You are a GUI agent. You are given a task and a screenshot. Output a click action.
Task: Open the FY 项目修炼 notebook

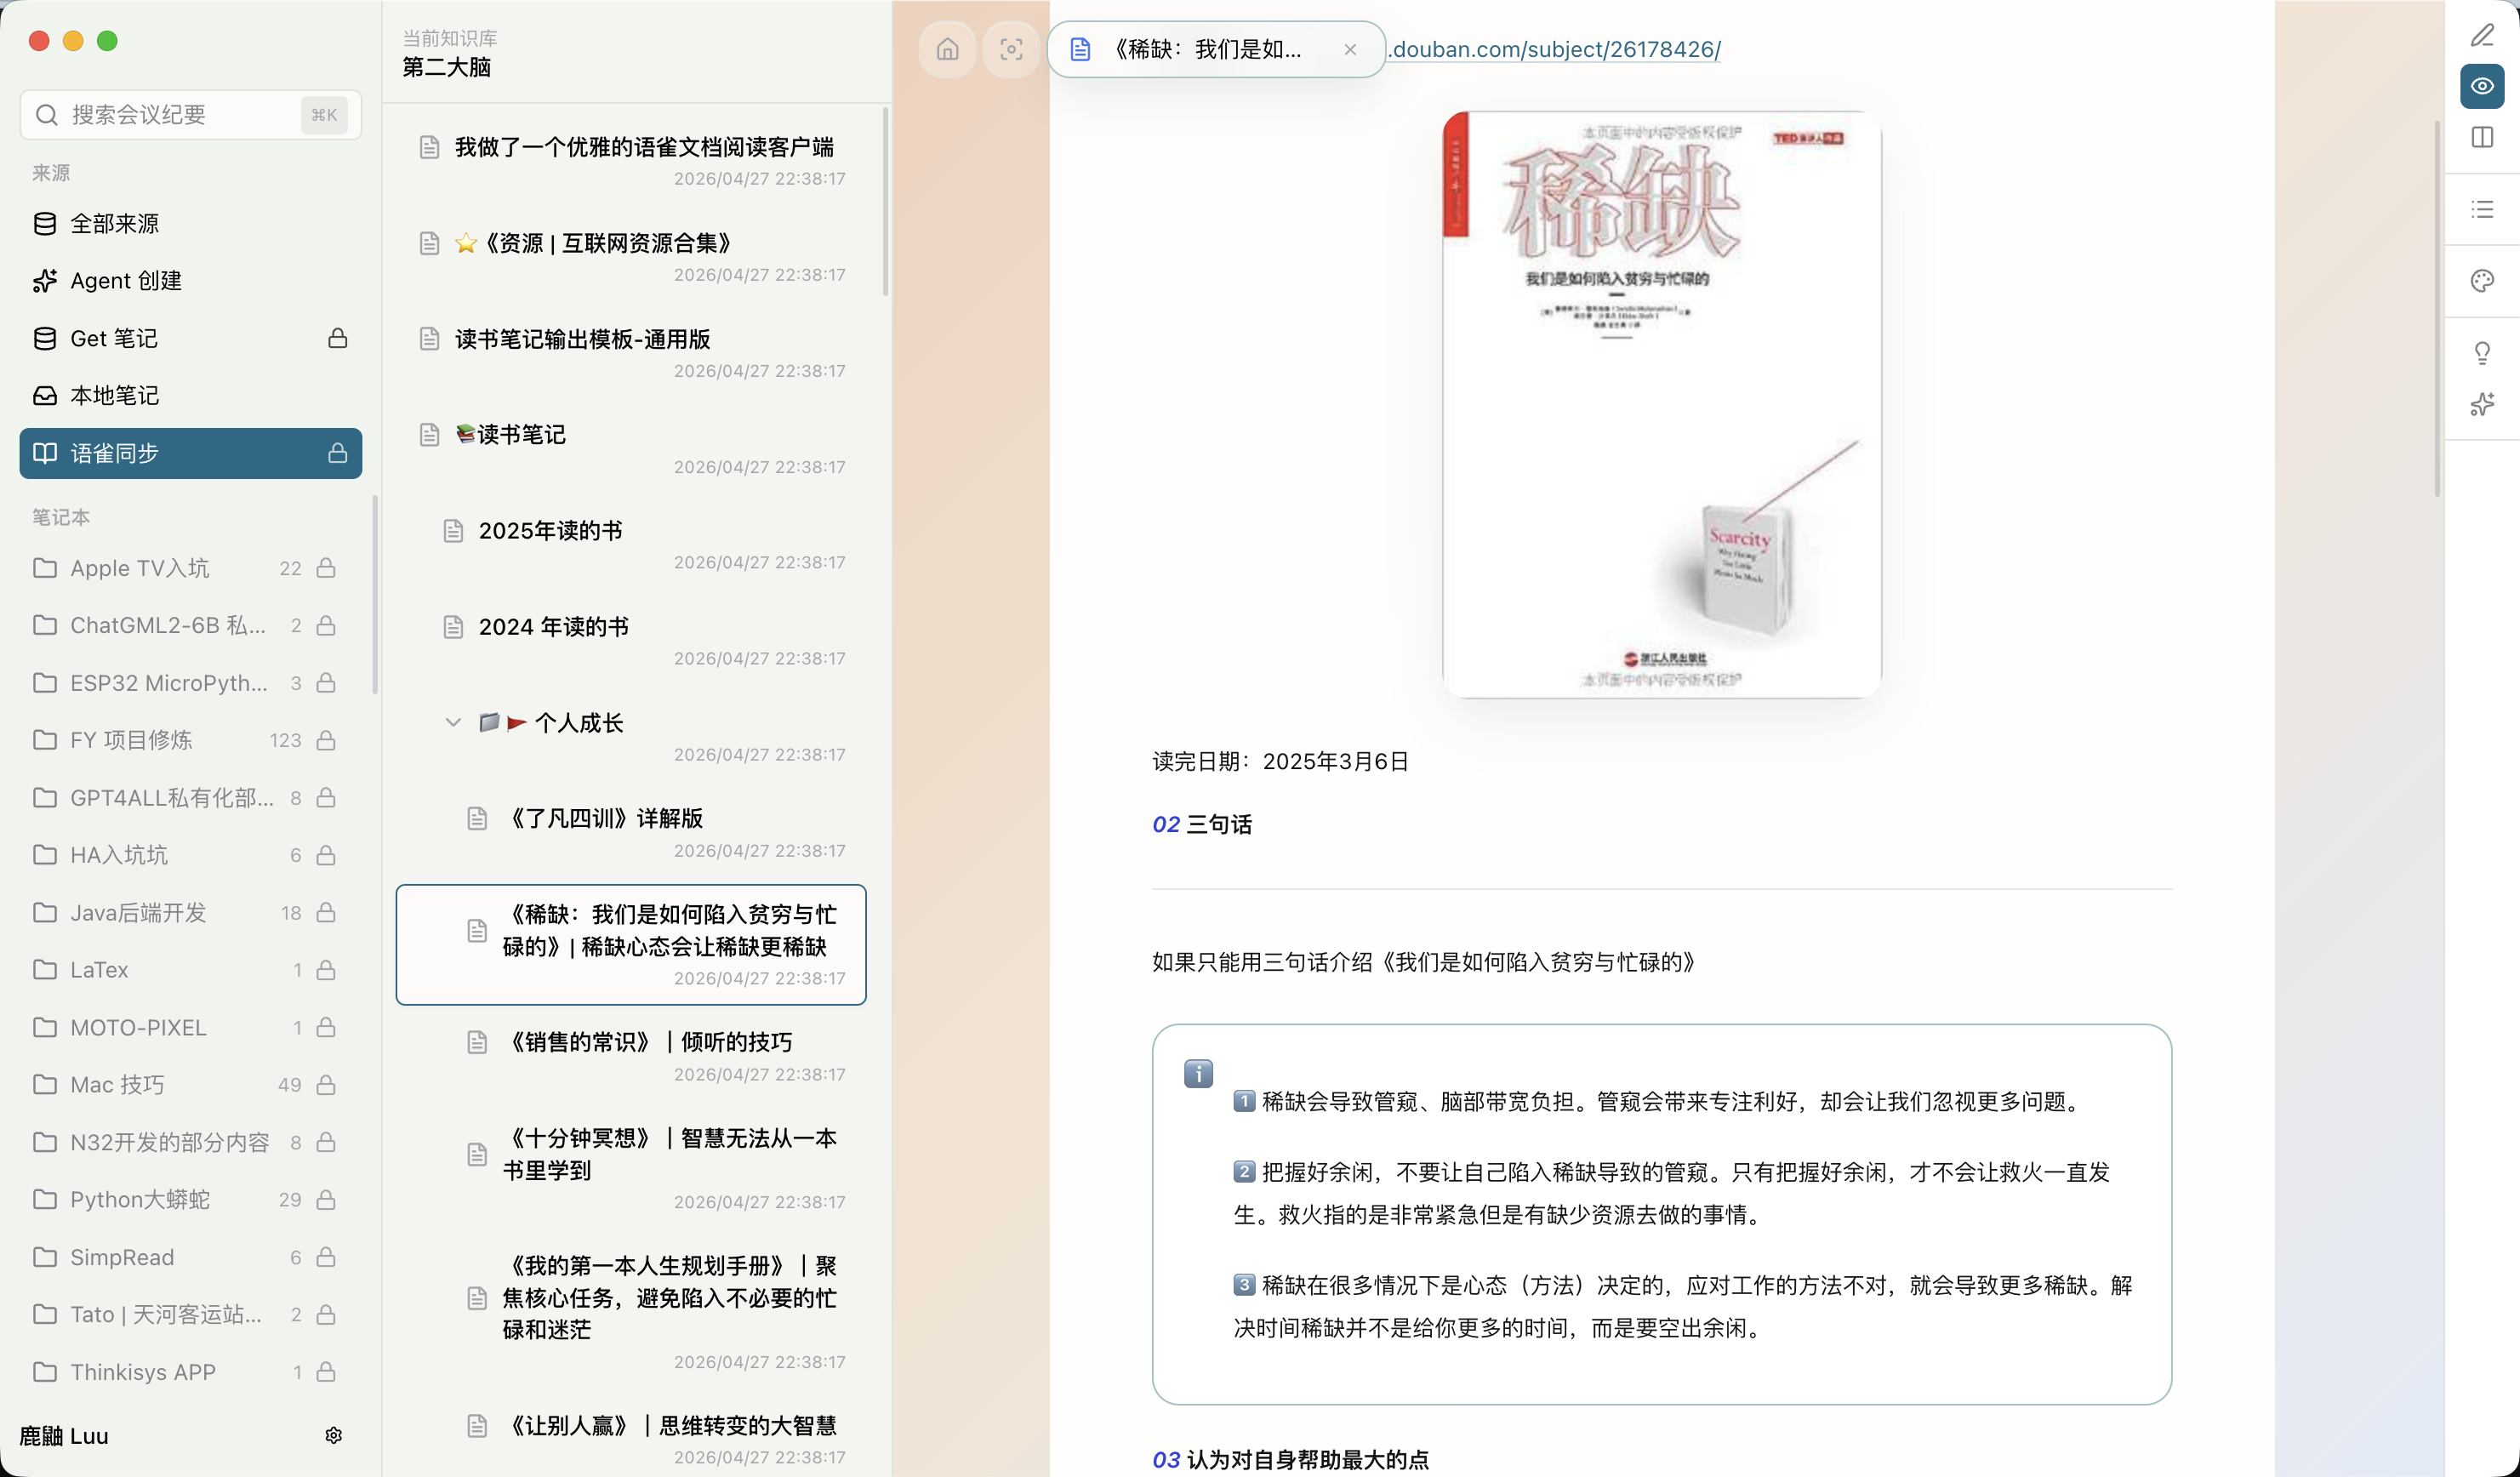pos(185,740)
